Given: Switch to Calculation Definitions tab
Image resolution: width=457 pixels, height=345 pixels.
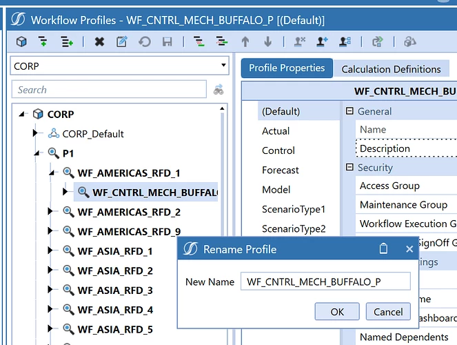Looking at the screenshot, I should click(391, 69).
